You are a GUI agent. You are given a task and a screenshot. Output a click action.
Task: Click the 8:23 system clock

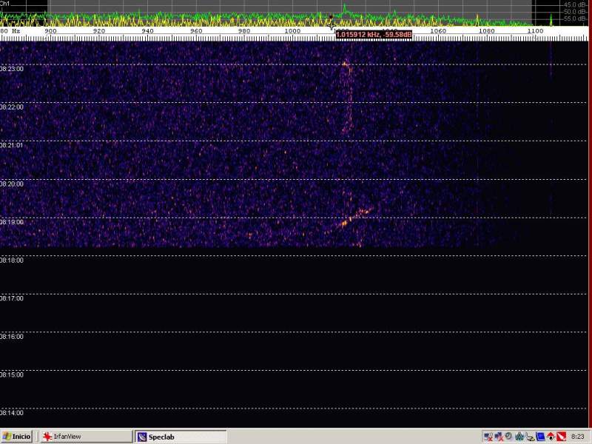click(577, 437)
